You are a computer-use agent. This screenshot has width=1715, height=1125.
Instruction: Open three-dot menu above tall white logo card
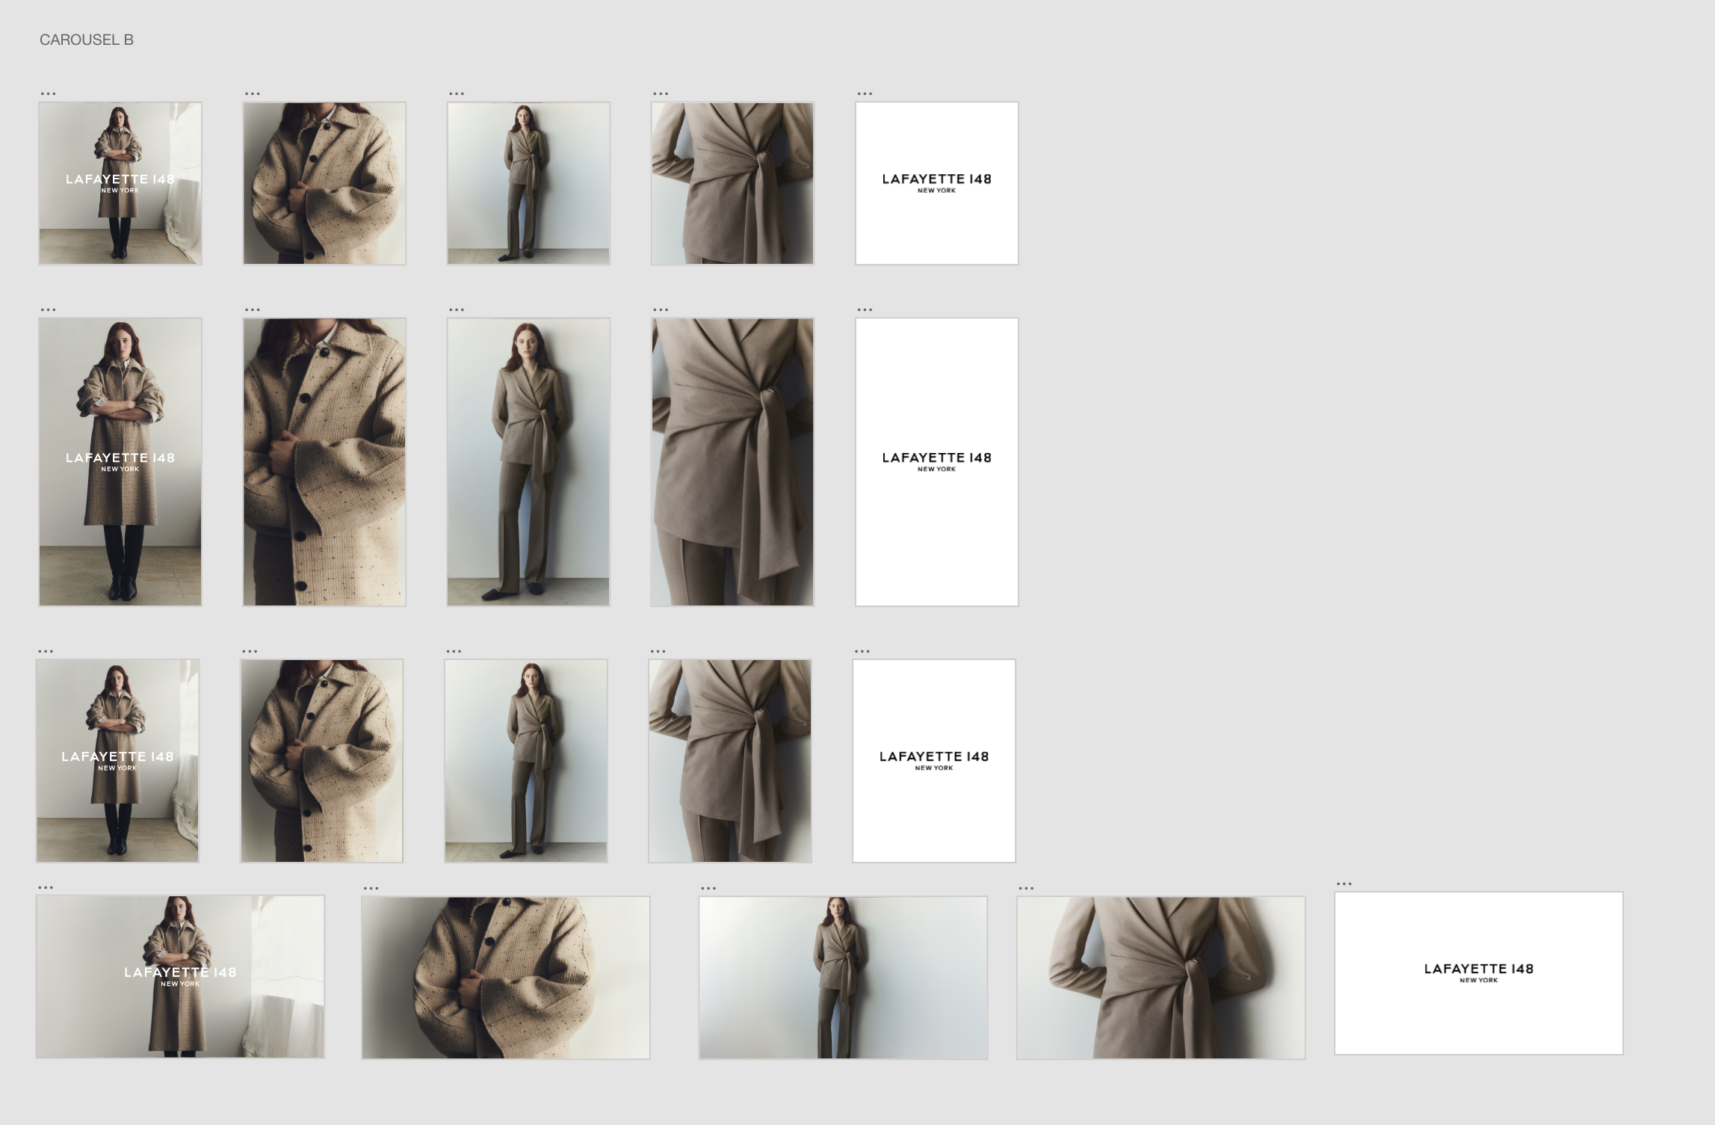pyautogui.click(x=865, y=309)
